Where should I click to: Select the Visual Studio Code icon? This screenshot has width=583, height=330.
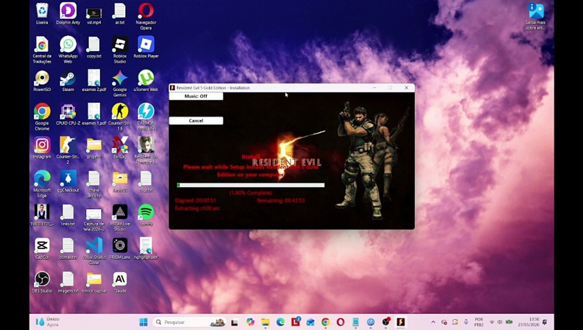[x=94, y=251]
